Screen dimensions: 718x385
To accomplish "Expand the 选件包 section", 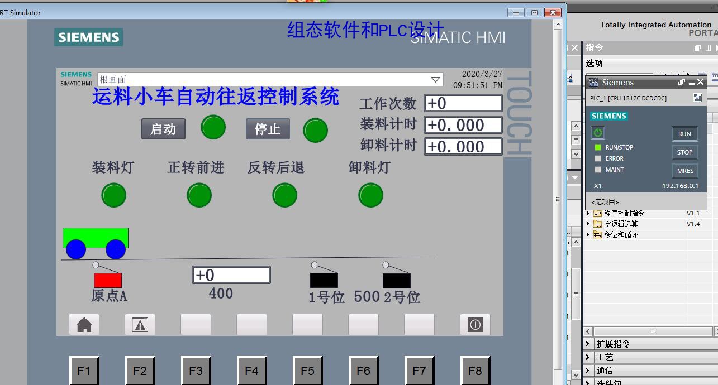I will [x=588, y=383].
